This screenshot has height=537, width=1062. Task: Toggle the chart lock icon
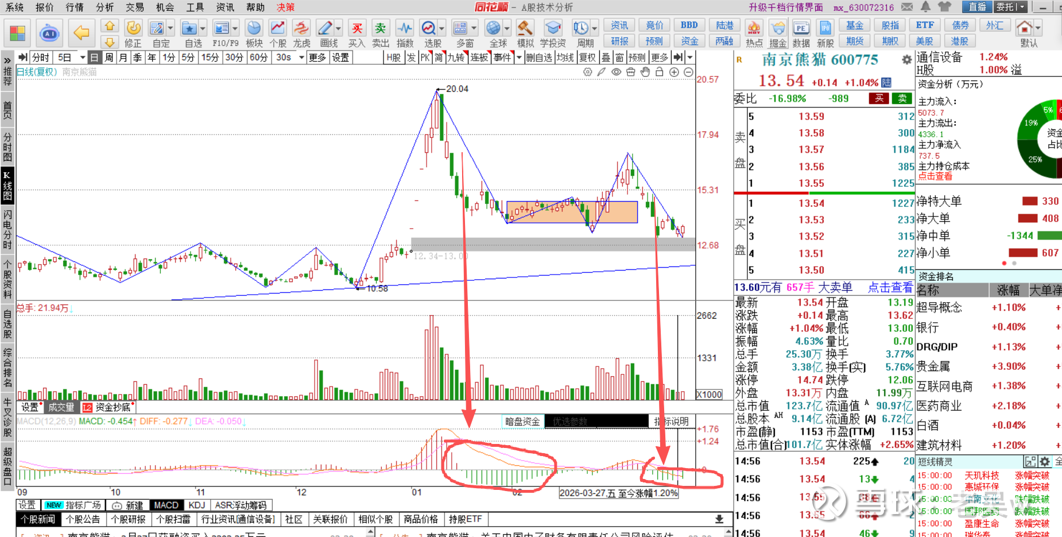[x=660, y=72]
